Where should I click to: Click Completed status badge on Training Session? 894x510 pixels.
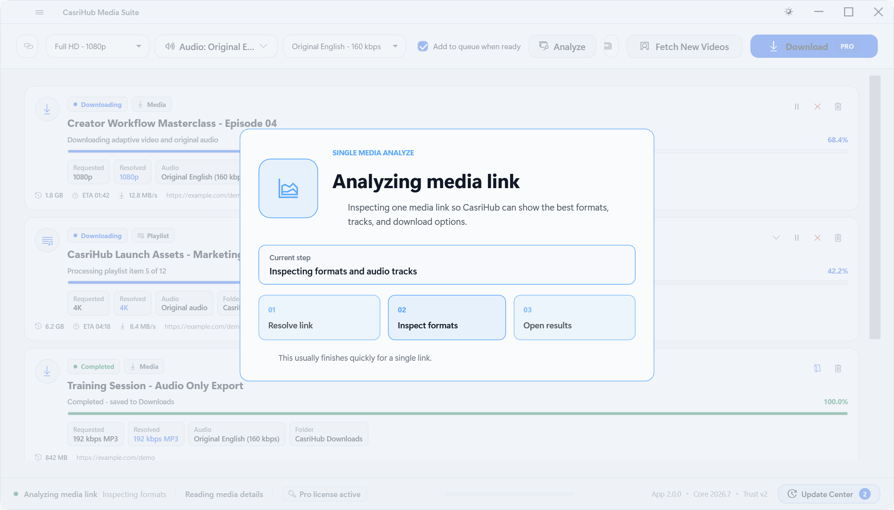[x=93, y=366]
